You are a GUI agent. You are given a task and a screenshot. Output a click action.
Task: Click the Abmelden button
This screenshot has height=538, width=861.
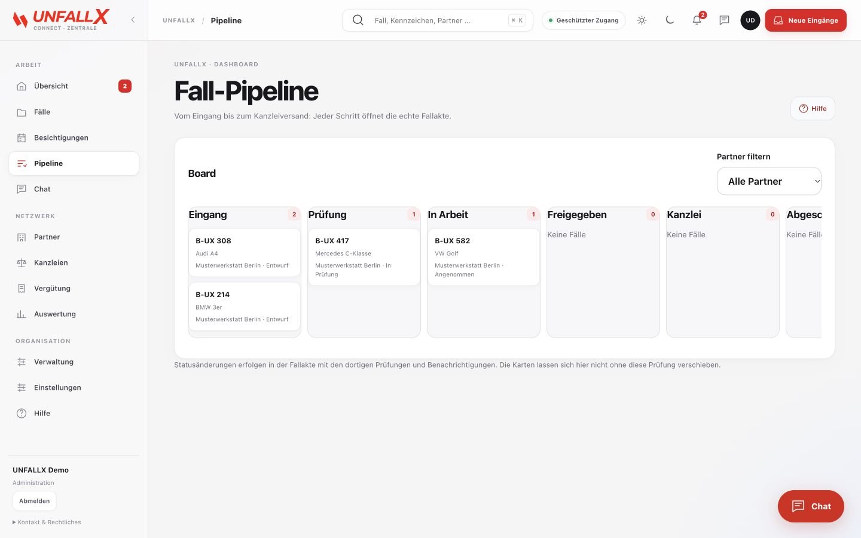tap(34, 501)
